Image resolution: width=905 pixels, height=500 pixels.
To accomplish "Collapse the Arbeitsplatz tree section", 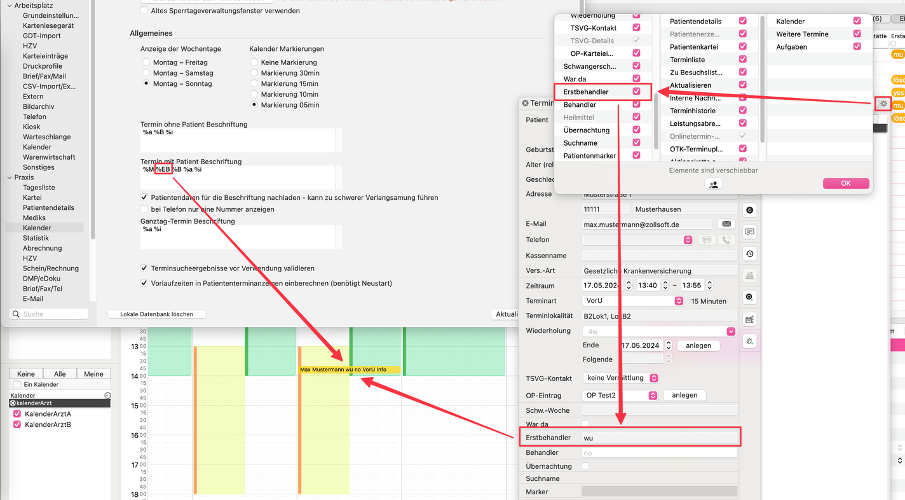I will pos(9,5).
